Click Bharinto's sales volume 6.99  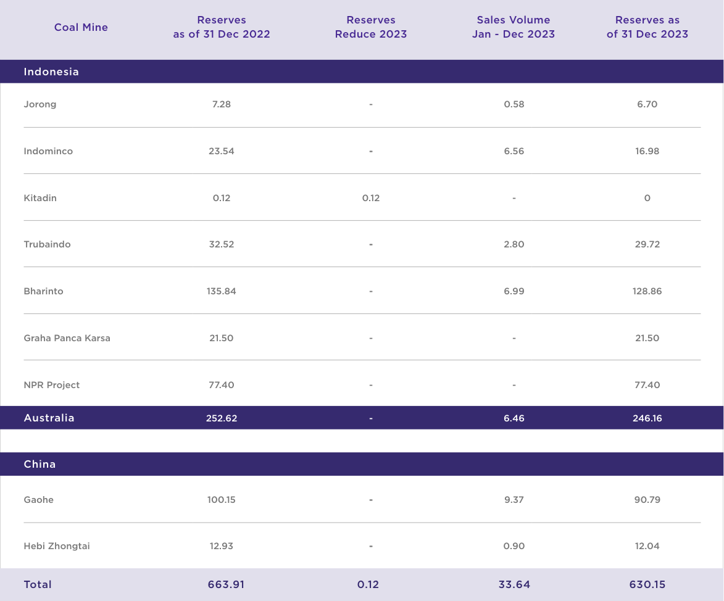click(514, 291)
